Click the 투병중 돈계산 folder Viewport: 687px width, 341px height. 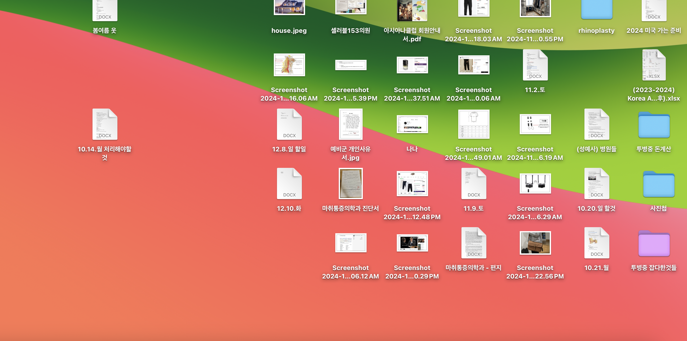[654, 125]
